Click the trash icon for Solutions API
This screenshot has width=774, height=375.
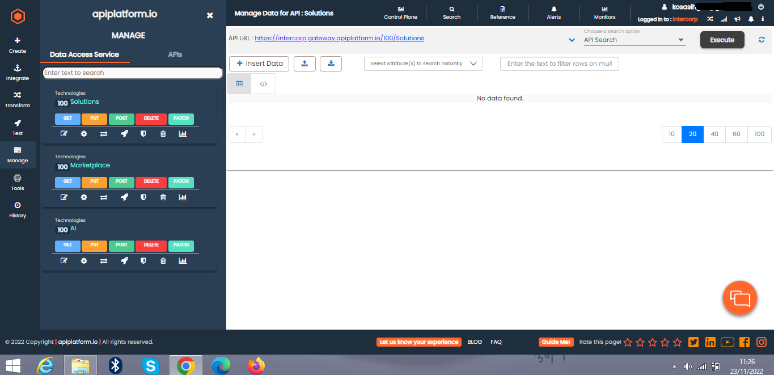163,134
